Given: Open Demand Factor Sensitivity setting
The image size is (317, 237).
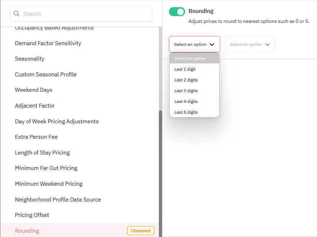Looking at the screenshot, I should pyautogui.click(x=48, y=43).
